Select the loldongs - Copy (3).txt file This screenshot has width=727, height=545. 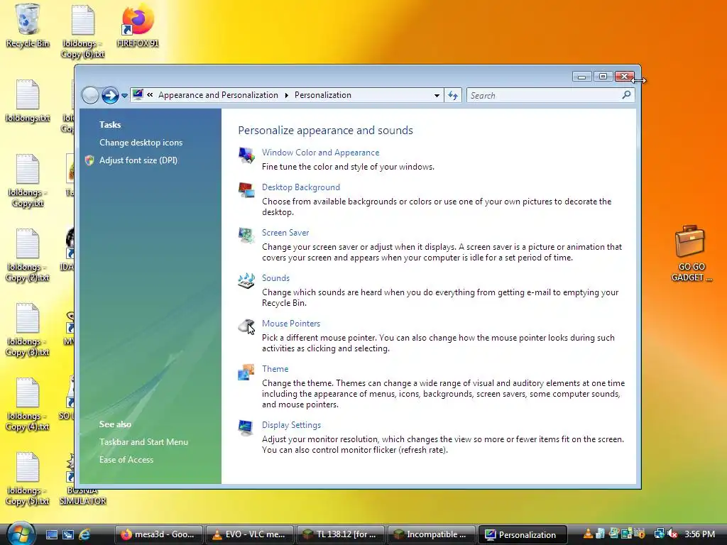[28, 329]
